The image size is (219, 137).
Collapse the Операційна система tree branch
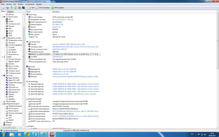(x=2, y=38)
